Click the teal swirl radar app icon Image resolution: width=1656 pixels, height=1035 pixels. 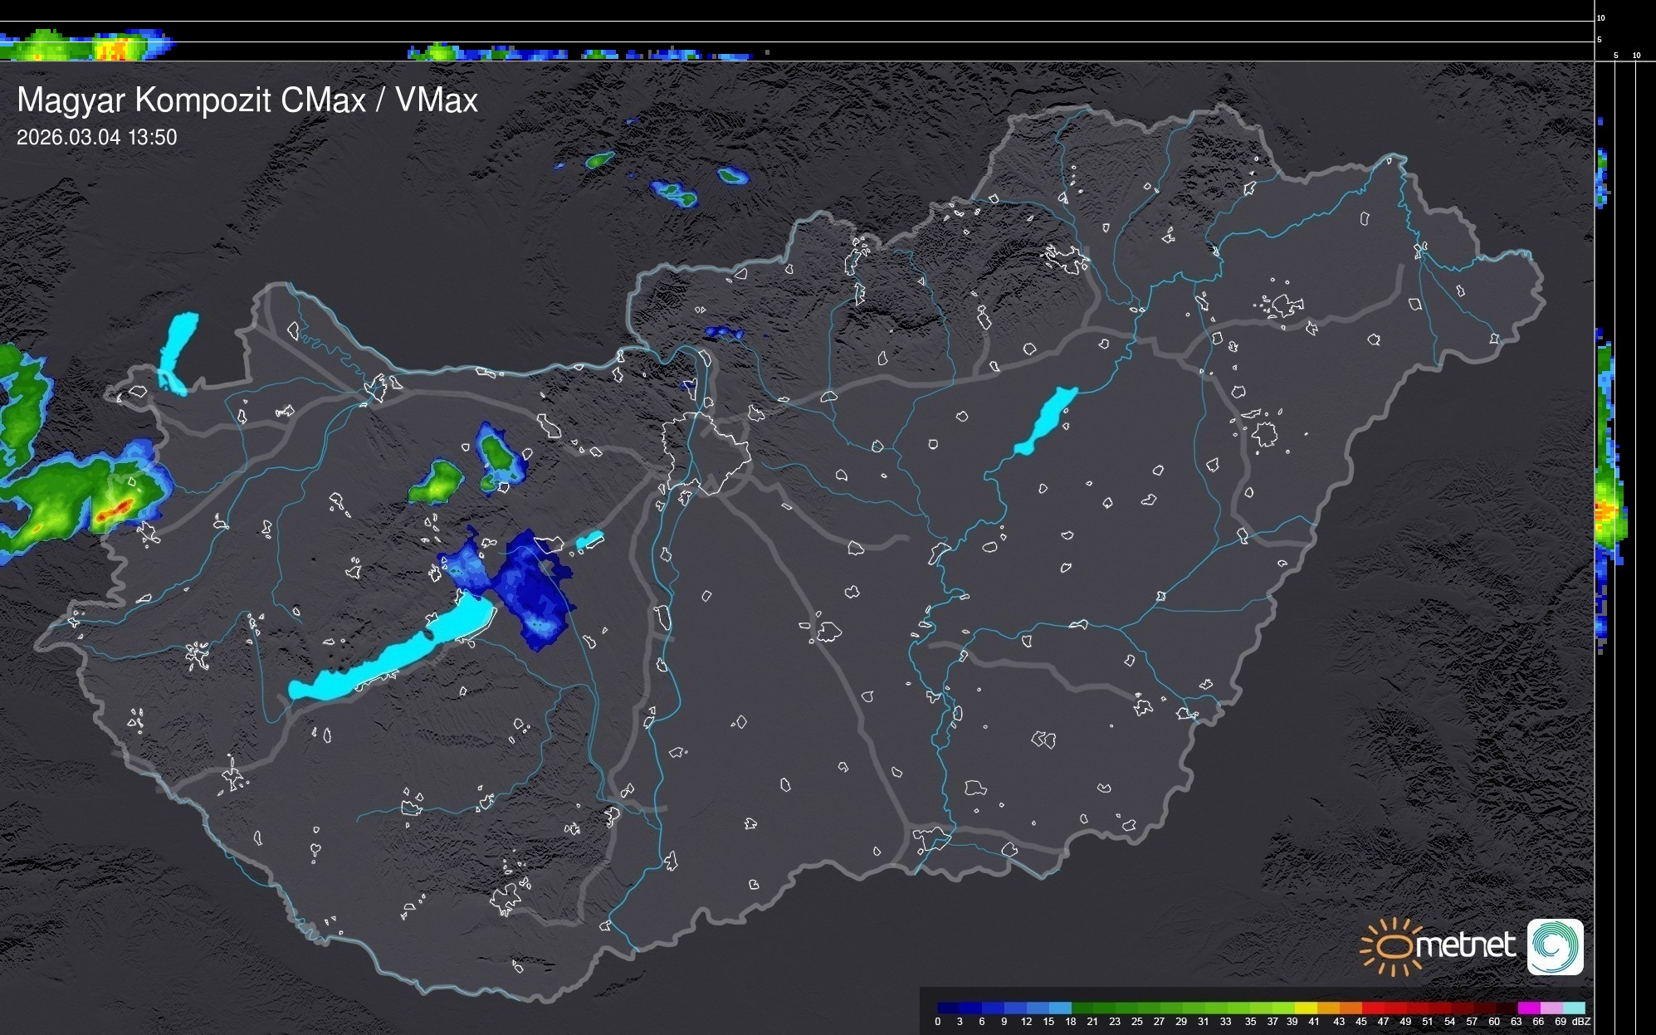pyautogui.click(x=1555, y=947)
